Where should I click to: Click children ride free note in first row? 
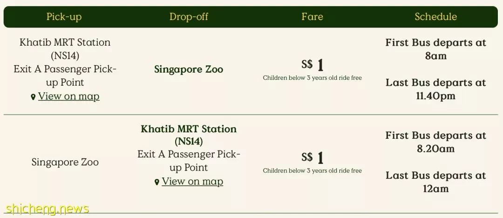click(x=312, y=78)
